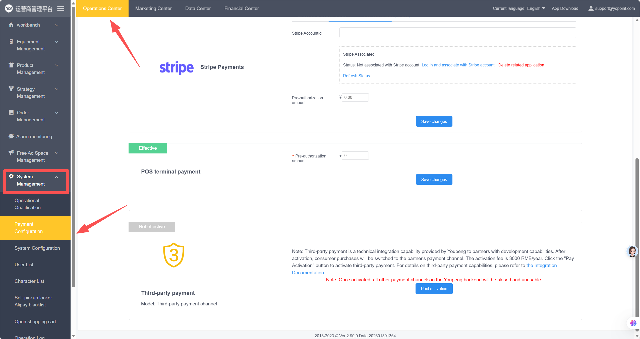Expand the Equipment Management chevron
This screenshot has height=339, width=640.
(57, 42)
